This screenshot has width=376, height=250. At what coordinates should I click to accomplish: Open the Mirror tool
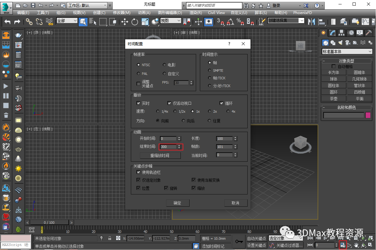click(311, 22)
